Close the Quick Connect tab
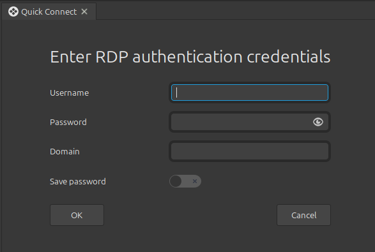 click(84, 11)
